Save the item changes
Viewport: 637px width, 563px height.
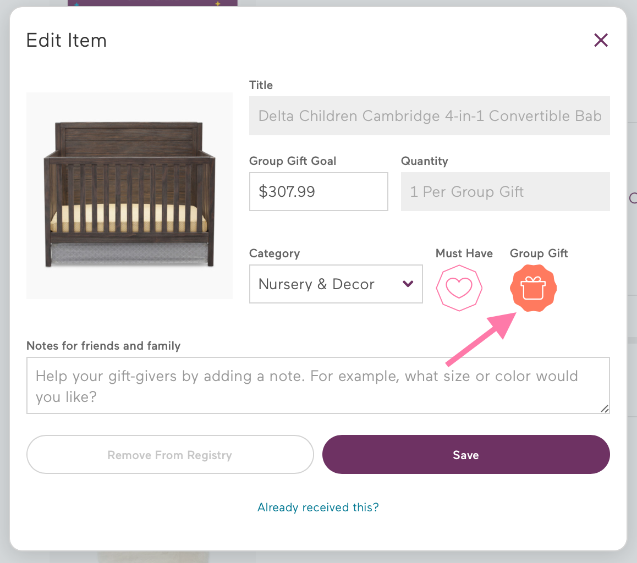click(x=465, y=455)
